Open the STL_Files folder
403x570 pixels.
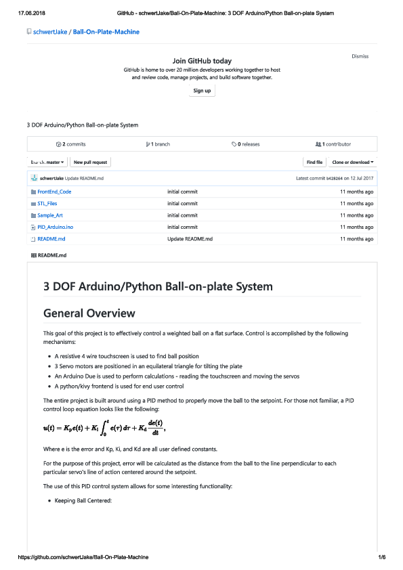(47, 204)
